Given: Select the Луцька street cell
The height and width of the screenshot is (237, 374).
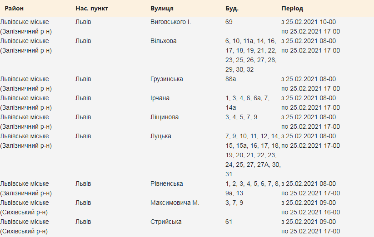Looking at the screenshot, I should pyautogui.click(x=161, y=136).
